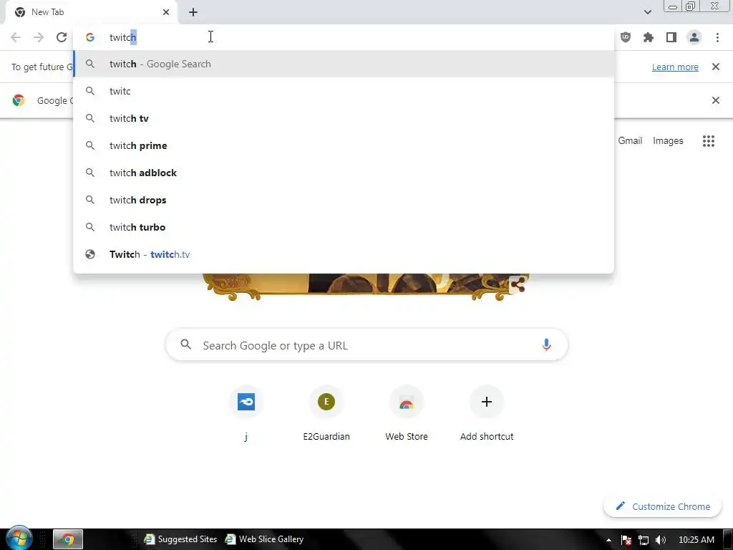Image resolution: width=733 pixels, height=550 pixels.
Task: Click the Google Doodle image
Action: click(366, 286)
